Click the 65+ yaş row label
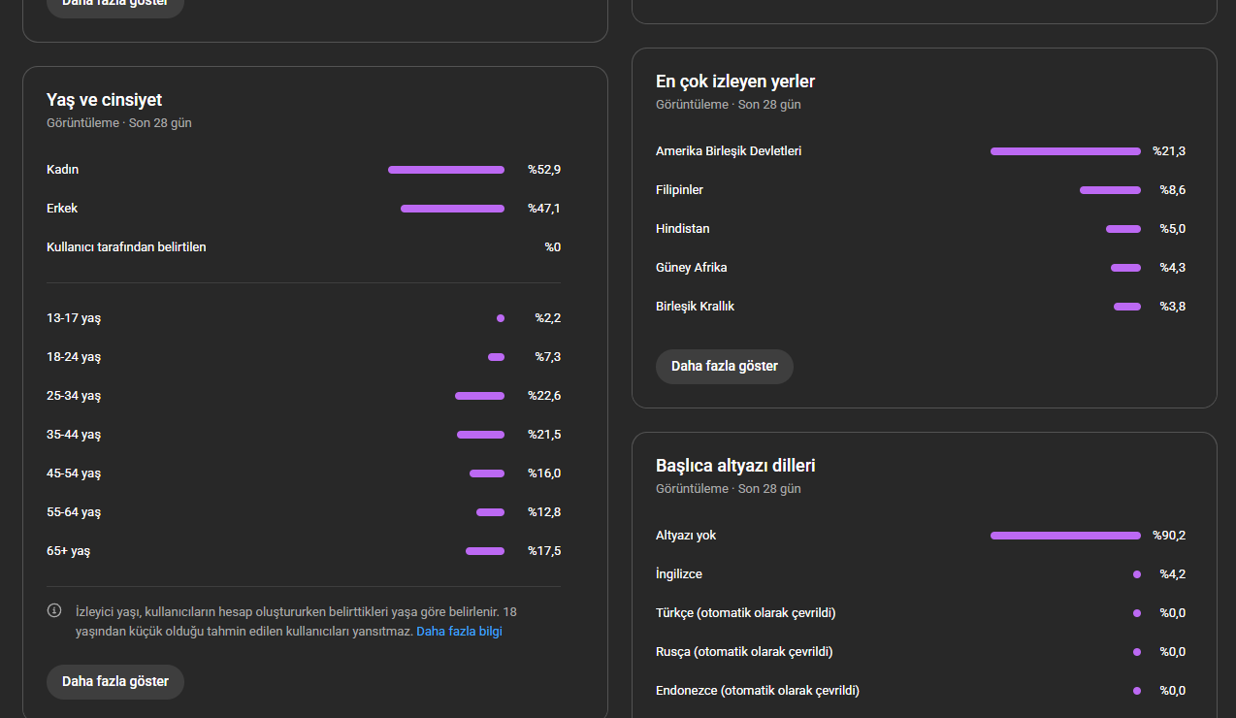Viewport: 1236px width, 718px height. tap(68, 551)
